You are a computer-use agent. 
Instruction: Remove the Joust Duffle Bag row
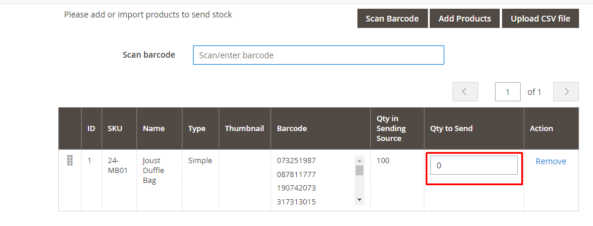pos(551,161)
